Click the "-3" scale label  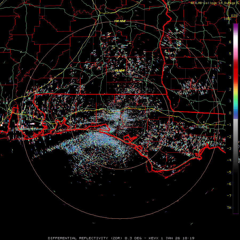click(229, 149)
